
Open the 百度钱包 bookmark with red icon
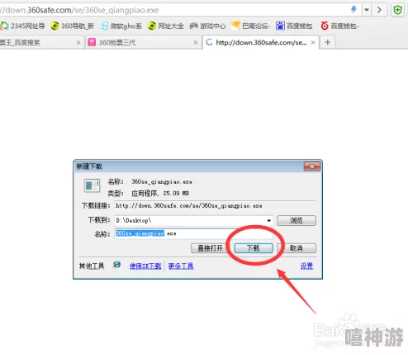click(339, 26)
